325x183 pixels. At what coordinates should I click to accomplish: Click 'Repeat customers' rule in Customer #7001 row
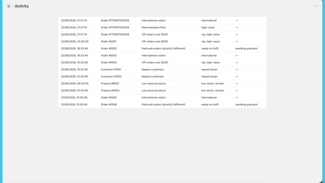coord(153,70)
